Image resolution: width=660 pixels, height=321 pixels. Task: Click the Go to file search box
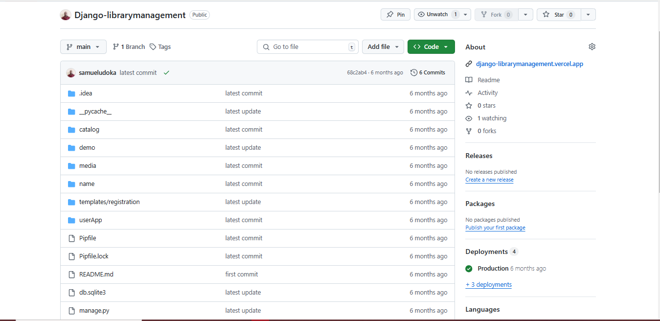pyautogui.click(x=307, y=47)
